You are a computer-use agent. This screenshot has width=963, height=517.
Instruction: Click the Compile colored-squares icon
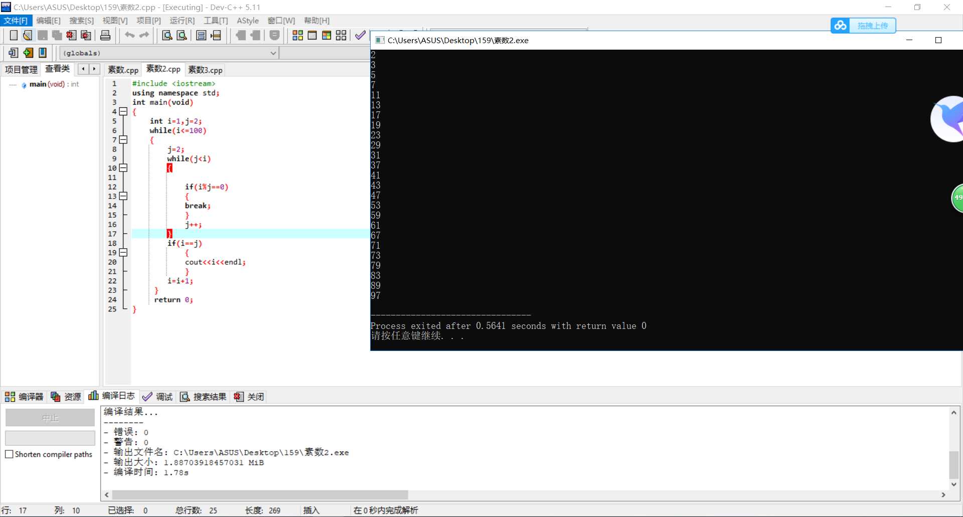pos(297,35)
